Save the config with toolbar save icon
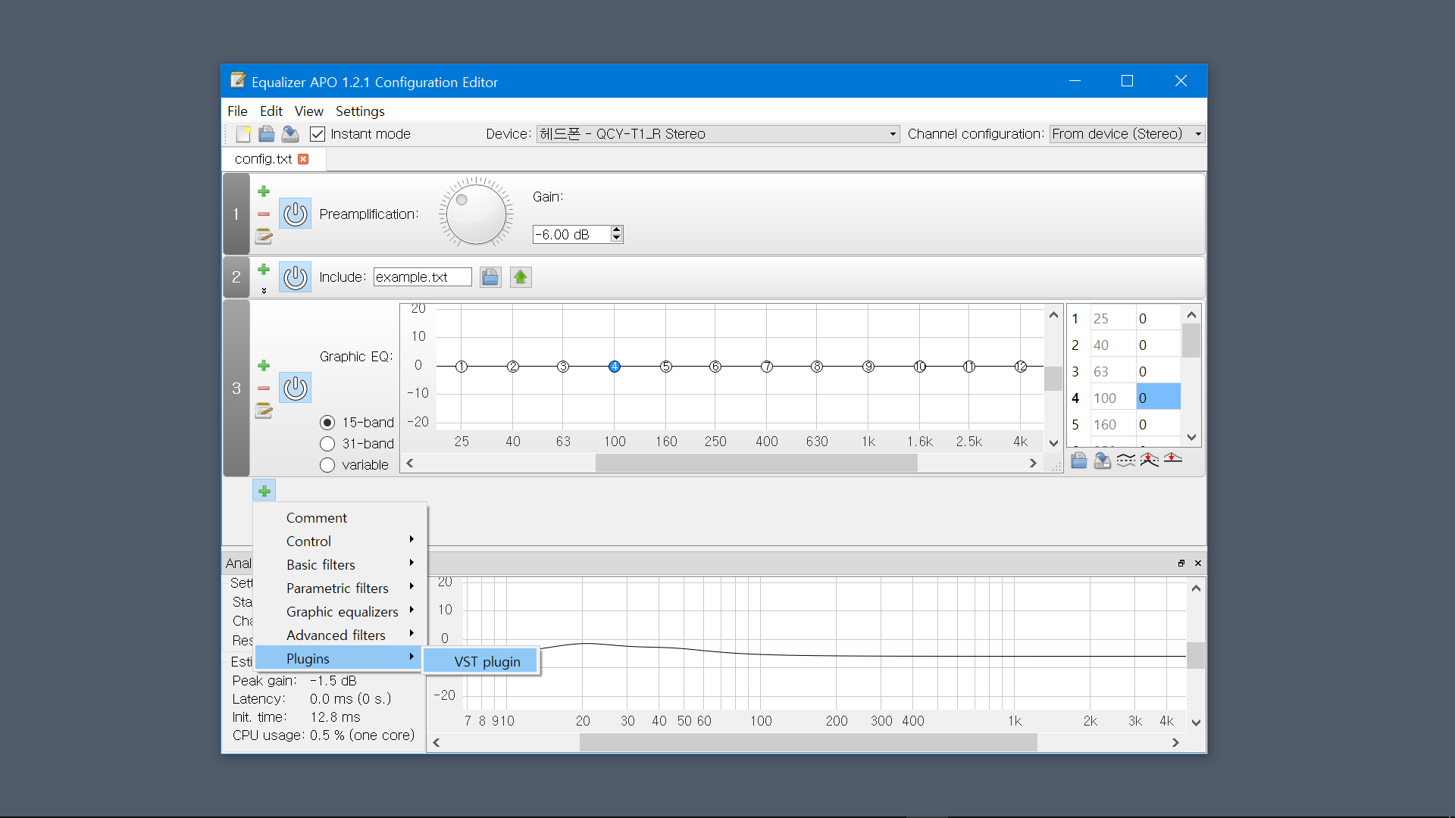The height and width of the screenshot is (818, 1455). [x=290, y=134]
